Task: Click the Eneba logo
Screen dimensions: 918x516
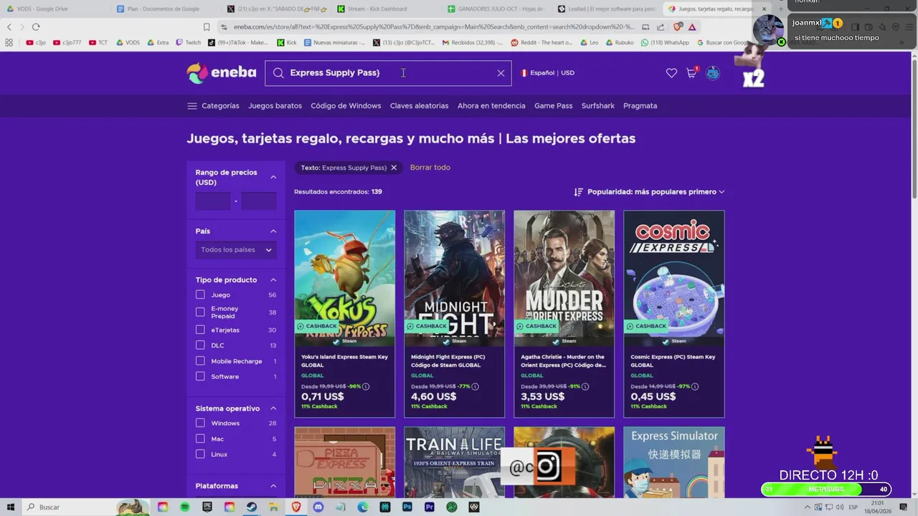Action: click(222, 72)
